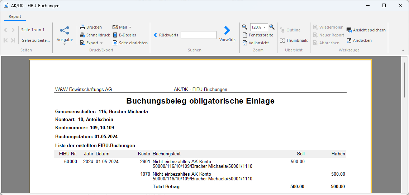Click the app icon in title bar
This screenshot has height=195, width=409.
[x=6, y=5]
